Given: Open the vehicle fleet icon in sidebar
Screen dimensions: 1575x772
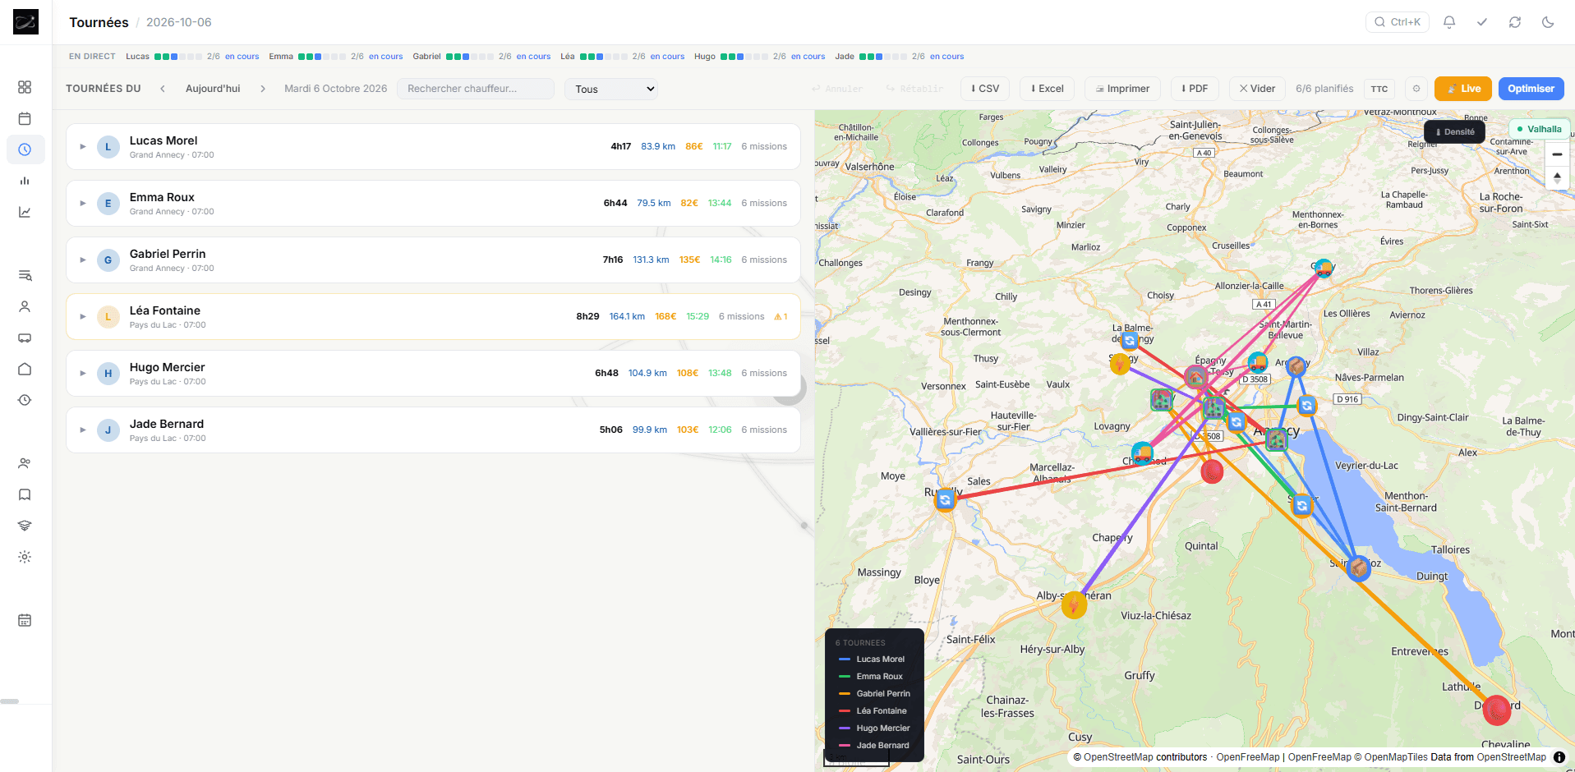Looking at the screenshot, I should (25, 338).
